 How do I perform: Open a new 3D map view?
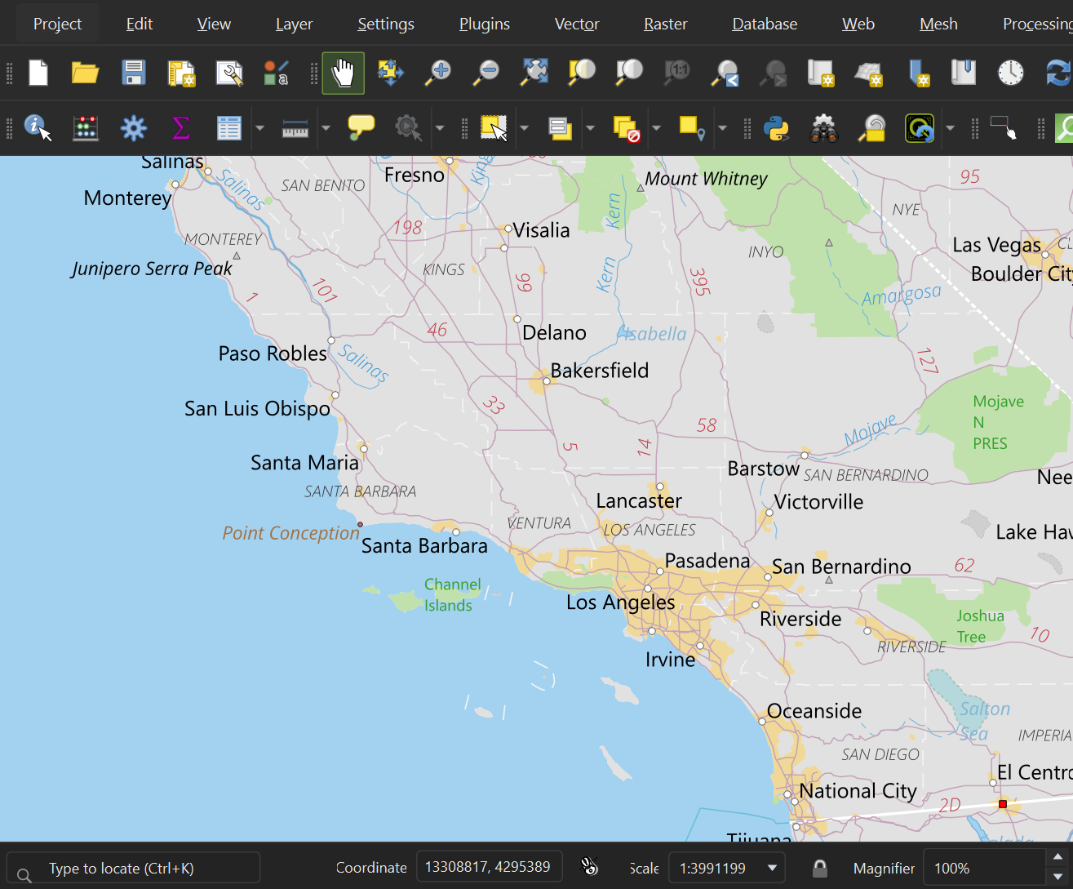point(868,73)
